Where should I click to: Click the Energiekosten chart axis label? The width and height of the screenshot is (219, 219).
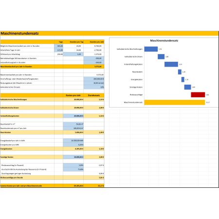point(137,79)
